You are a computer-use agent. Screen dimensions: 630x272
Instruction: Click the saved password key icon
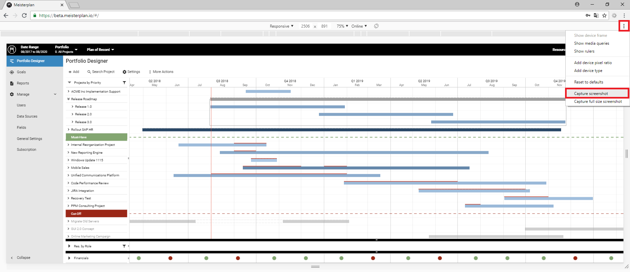point(588,15)
